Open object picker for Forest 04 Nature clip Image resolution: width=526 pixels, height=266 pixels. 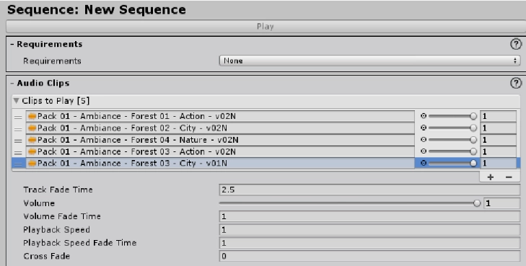pyautogui.click(x=424, y=139)
